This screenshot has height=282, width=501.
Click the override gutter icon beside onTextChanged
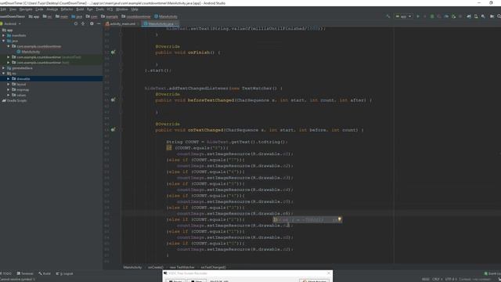coord(113,130)
